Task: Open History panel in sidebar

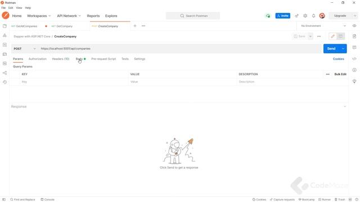Action: pos(4,82)
